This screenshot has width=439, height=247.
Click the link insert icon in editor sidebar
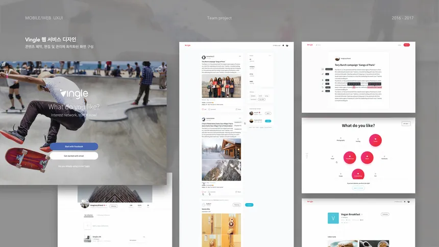click(323, 74)
